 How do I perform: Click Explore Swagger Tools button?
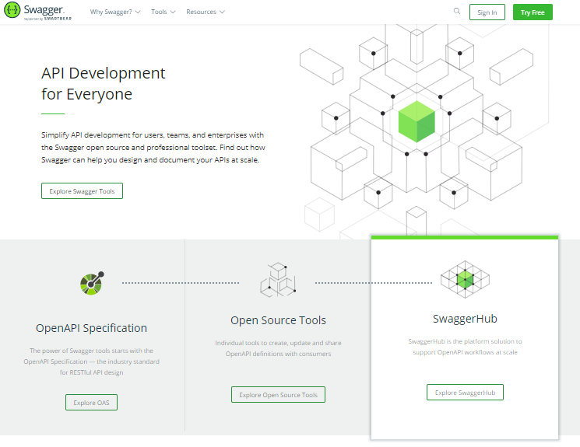click(82, 191)
